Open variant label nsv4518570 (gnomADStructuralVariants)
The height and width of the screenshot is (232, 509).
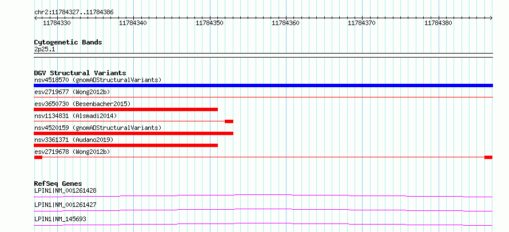[98, 80]
